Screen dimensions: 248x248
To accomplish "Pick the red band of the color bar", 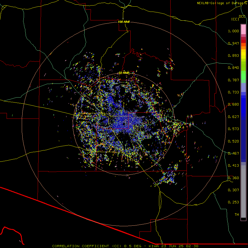I will pos(243,41).
